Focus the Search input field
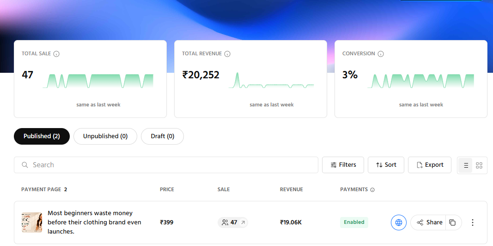Viewport: 493px width, 246px height. [166, 165]
